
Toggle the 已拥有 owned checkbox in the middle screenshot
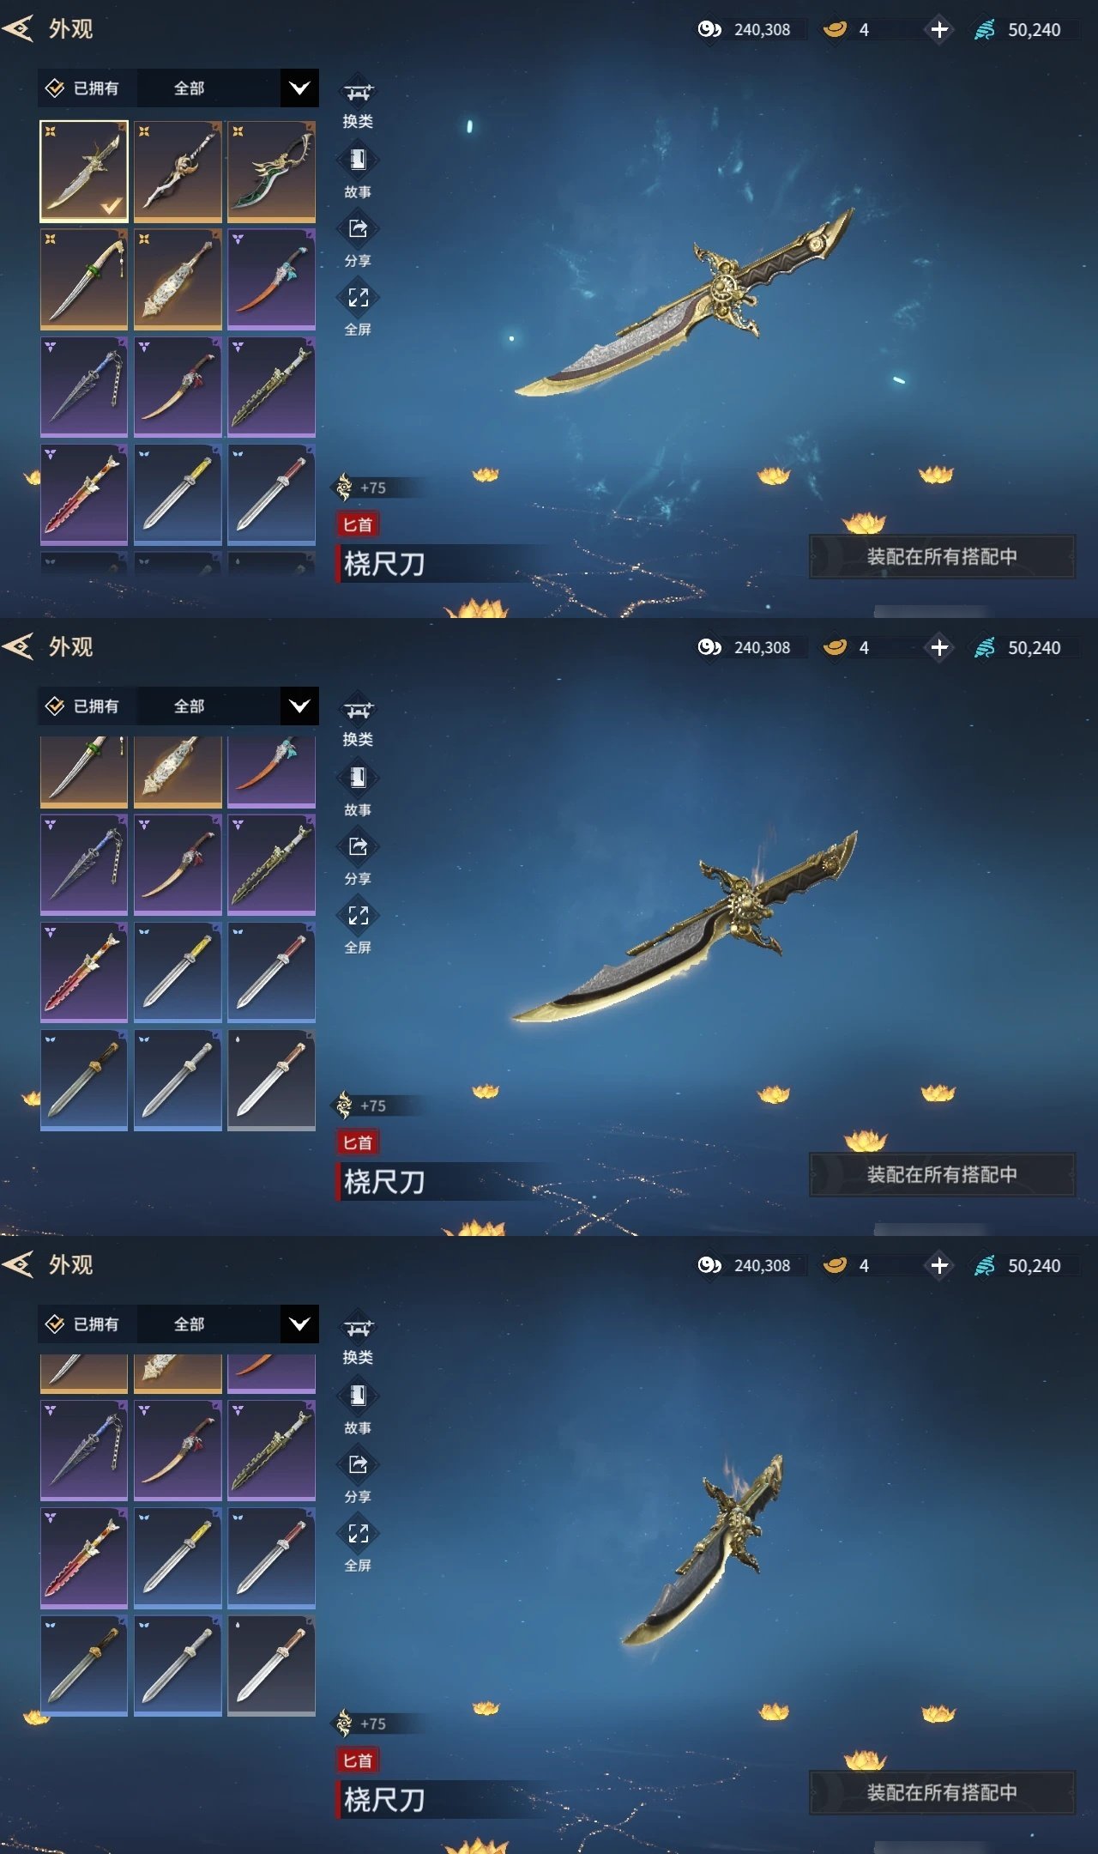point(55,706)
